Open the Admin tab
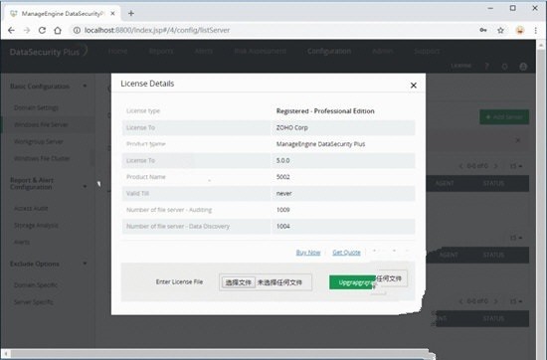This screenshot has height=360, width=547. click(x=383, y=52)
